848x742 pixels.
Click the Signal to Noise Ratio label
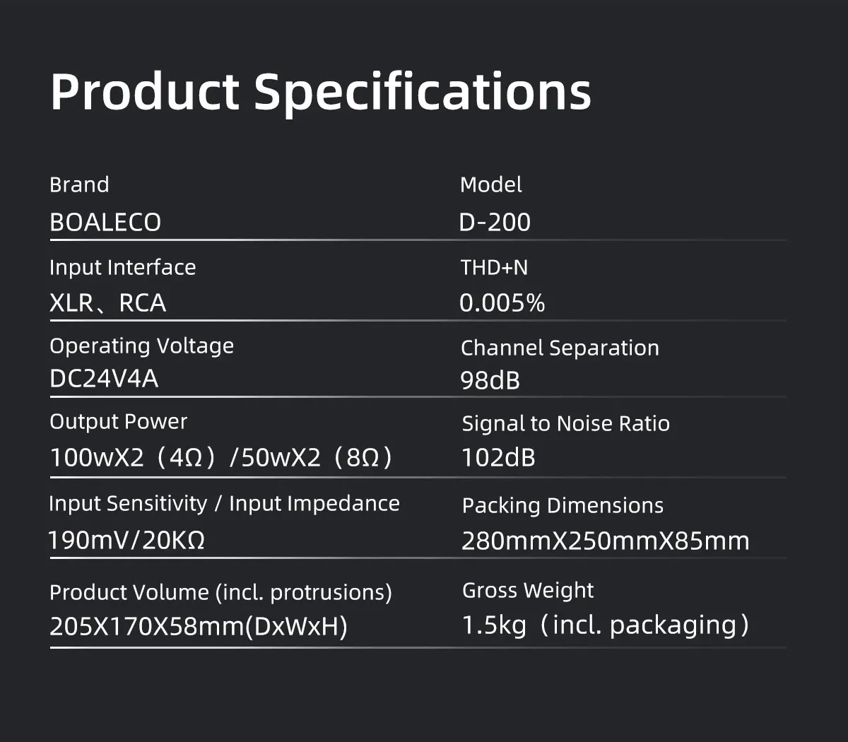(566, 424)
